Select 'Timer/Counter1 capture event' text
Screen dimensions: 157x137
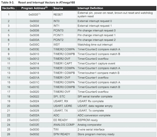click(x=96, y=63)
